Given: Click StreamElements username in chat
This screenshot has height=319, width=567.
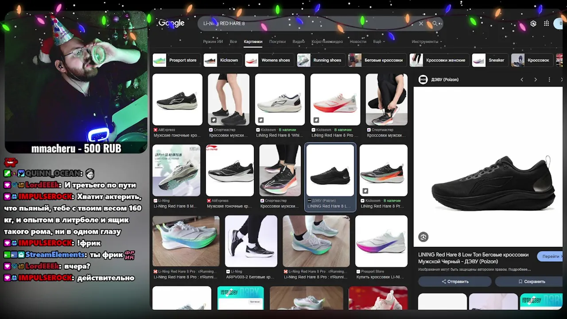Looking at the screenshot, I should (x=55, y=255).
